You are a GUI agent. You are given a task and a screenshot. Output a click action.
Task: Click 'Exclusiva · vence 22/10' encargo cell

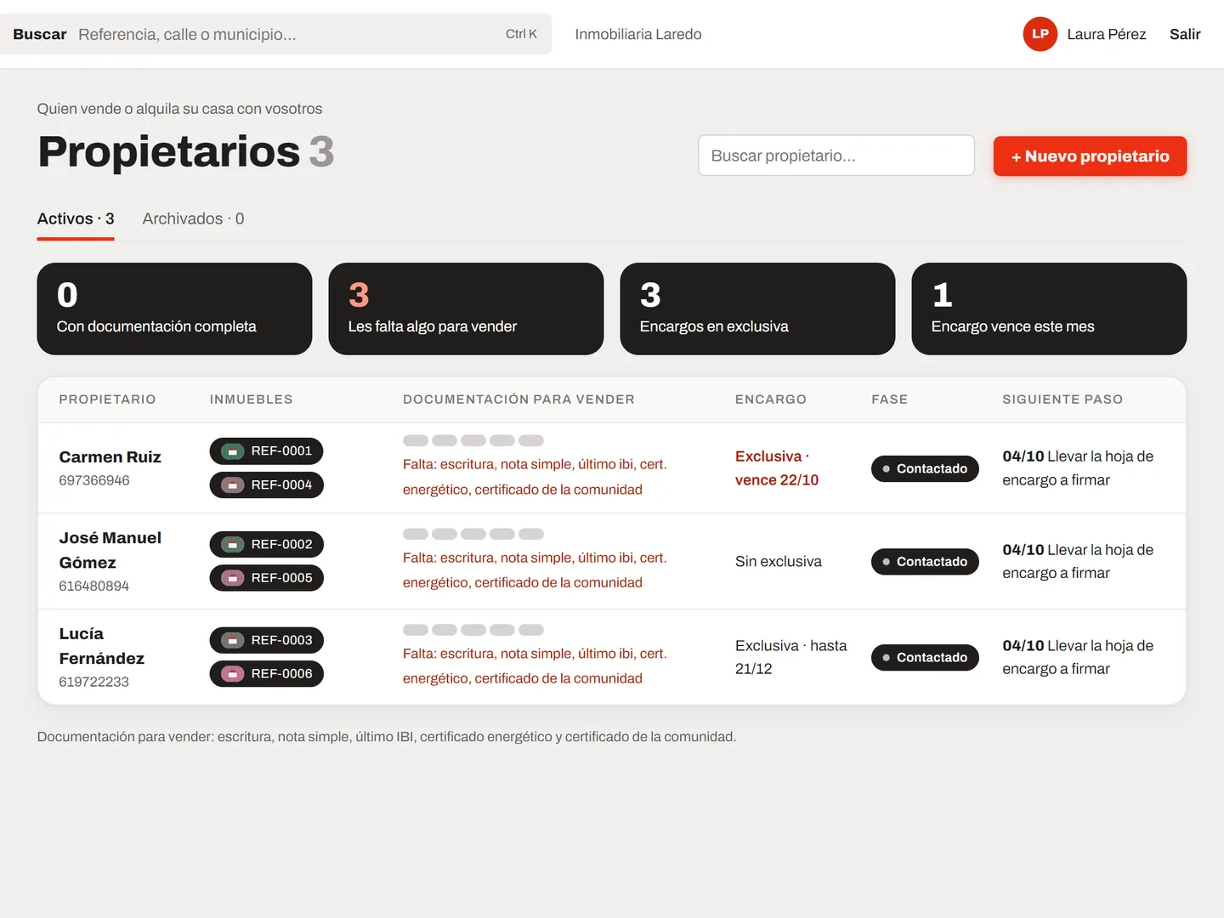(x=777, y=468)
